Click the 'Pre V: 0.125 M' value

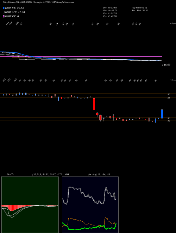pyautogui.click(x=139, y=11)
